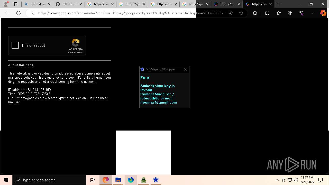Open the Favorites list
The height and width of the screenshot is (185, 329).
coord(279,13)
